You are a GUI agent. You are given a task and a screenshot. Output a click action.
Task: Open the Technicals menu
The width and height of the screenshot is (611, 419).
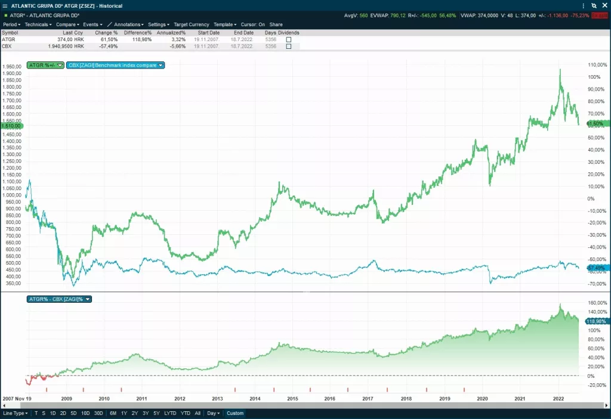[x=38, y=24]
